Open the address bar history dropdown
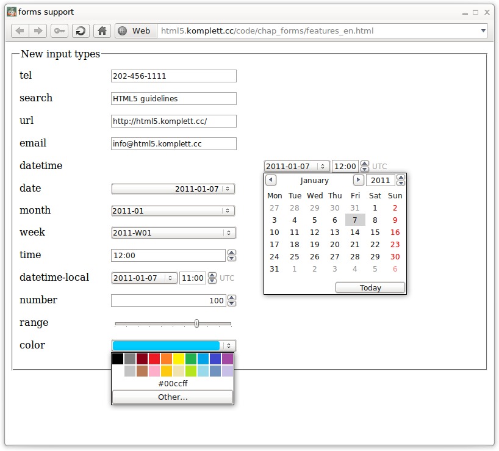 [x=483, y=31]
